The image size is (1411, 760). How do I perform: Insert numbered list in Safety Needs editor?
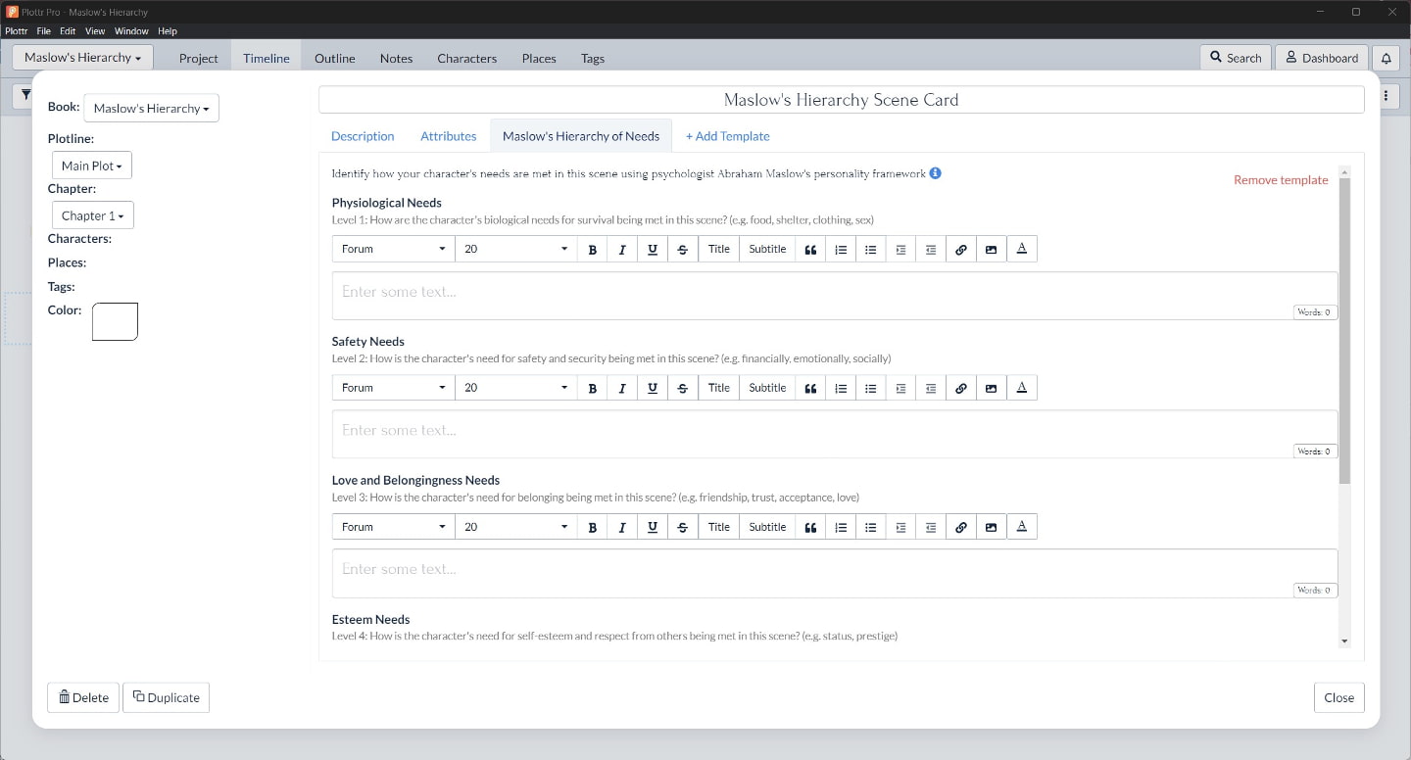(x=841, y=388)
